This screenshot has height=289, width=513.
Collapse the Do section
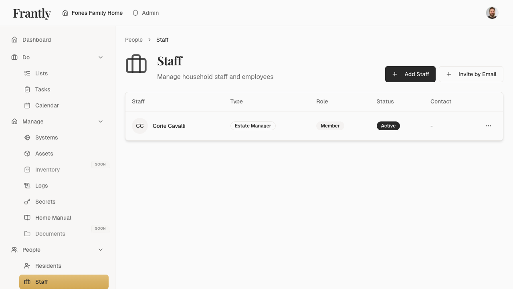pos(101,57)
